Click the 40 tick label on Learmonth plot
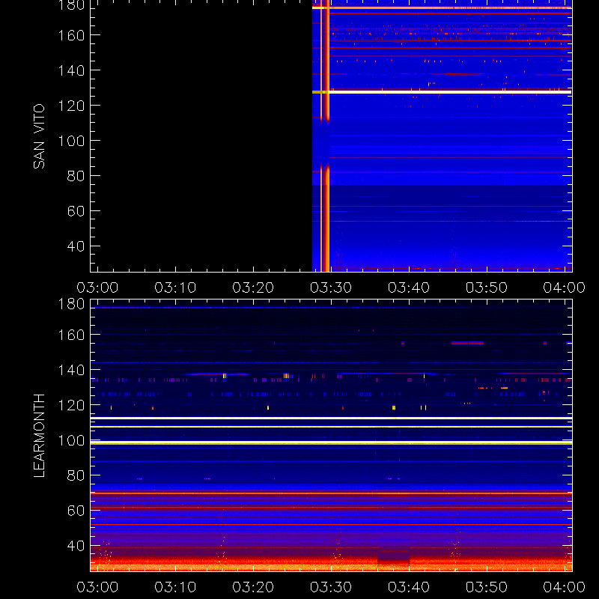Screen dimensions: 599x599 76,546
